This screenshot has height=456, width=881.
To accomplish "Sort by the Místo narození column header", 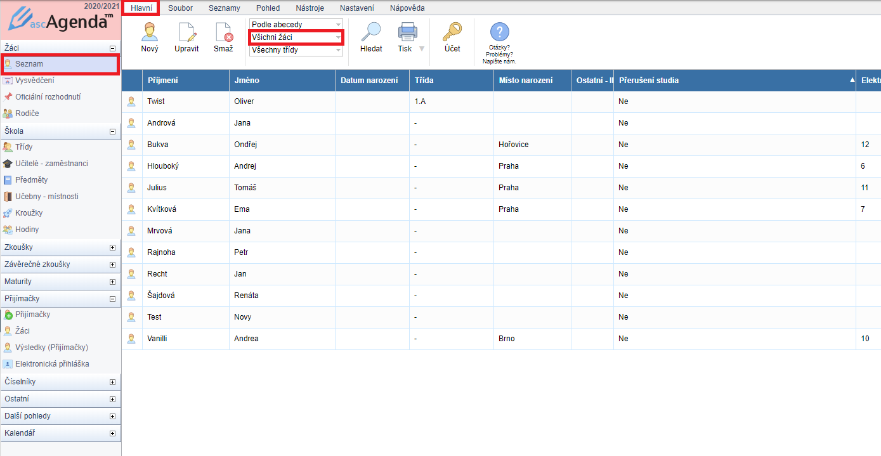I will click(533, 81).
